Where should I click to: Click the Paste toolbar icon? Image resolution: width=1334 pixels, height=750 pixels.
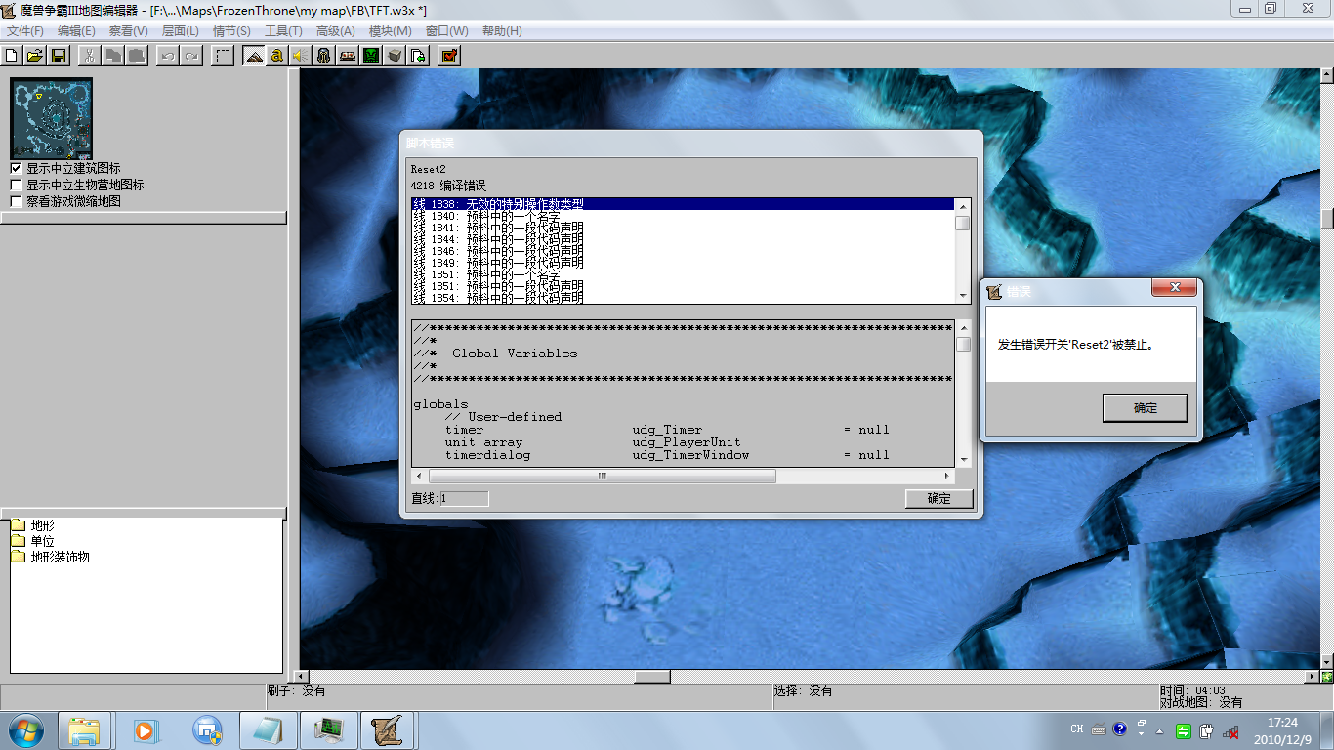[137, 56]
